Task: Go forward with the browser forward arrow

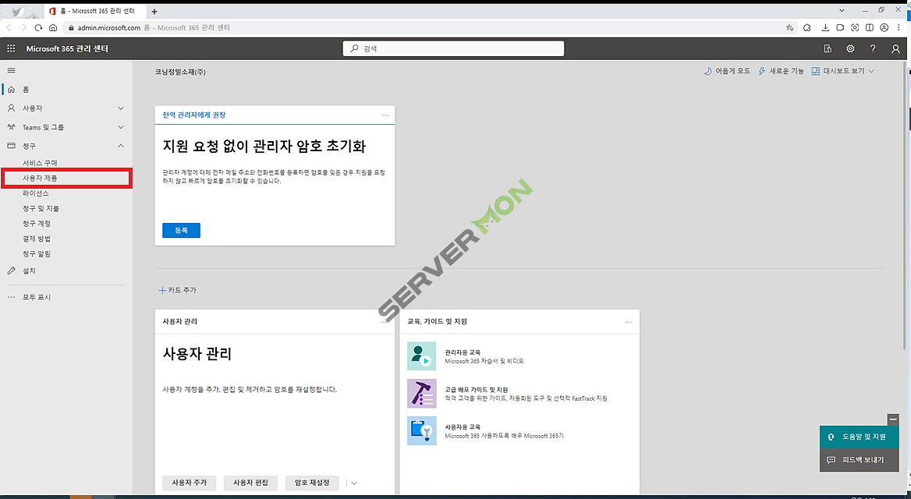Action: pyautogui.click(x=24, y=27)
